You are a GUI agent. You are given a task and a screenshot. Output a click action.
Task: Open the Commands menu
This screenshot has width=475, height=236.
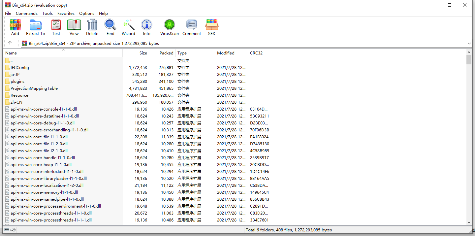point(26,13)
